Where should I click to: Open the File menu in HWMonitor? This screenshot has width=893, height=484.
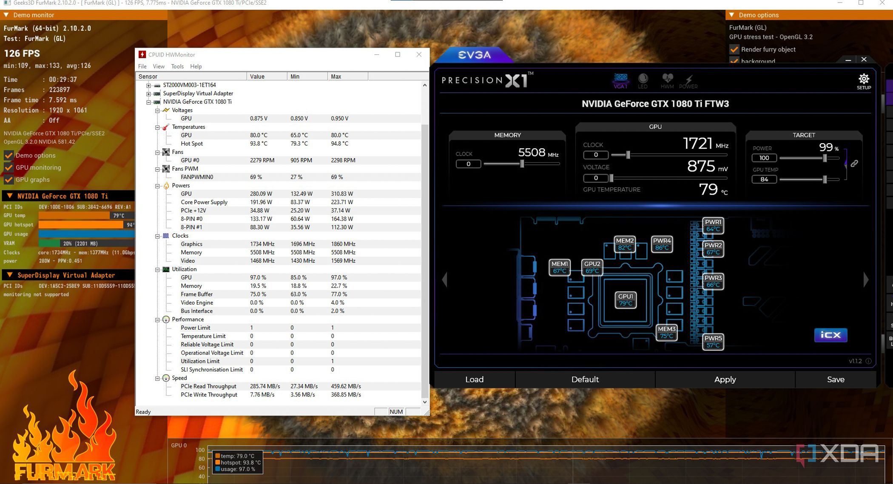(142, 66)
